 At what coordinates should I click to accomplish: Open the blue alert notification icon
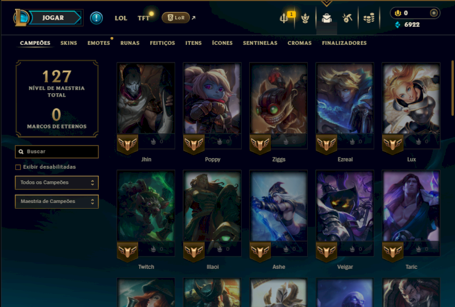96,18
